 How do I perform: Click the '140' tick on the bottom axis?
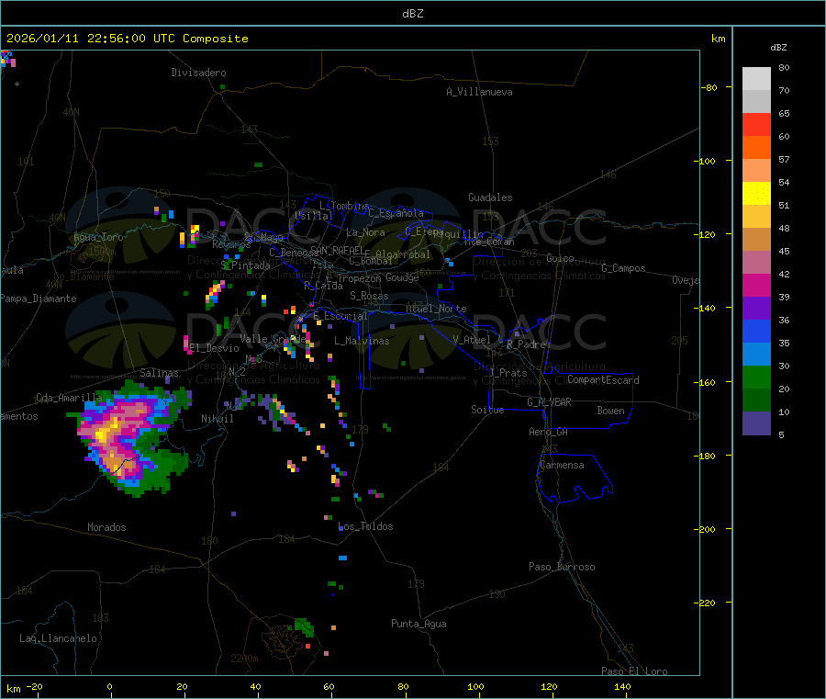coord(622,686)
